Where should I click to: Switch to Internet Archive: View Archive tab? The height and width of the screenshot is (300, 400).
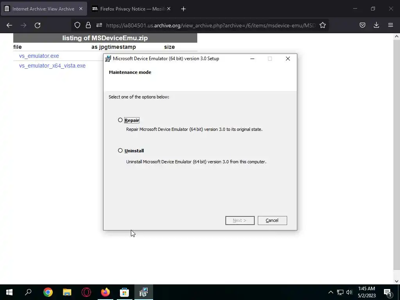tap(44, 9)
